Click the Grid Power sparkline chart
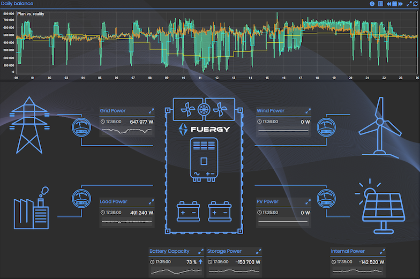420x279 pixels. pos(126,131)
